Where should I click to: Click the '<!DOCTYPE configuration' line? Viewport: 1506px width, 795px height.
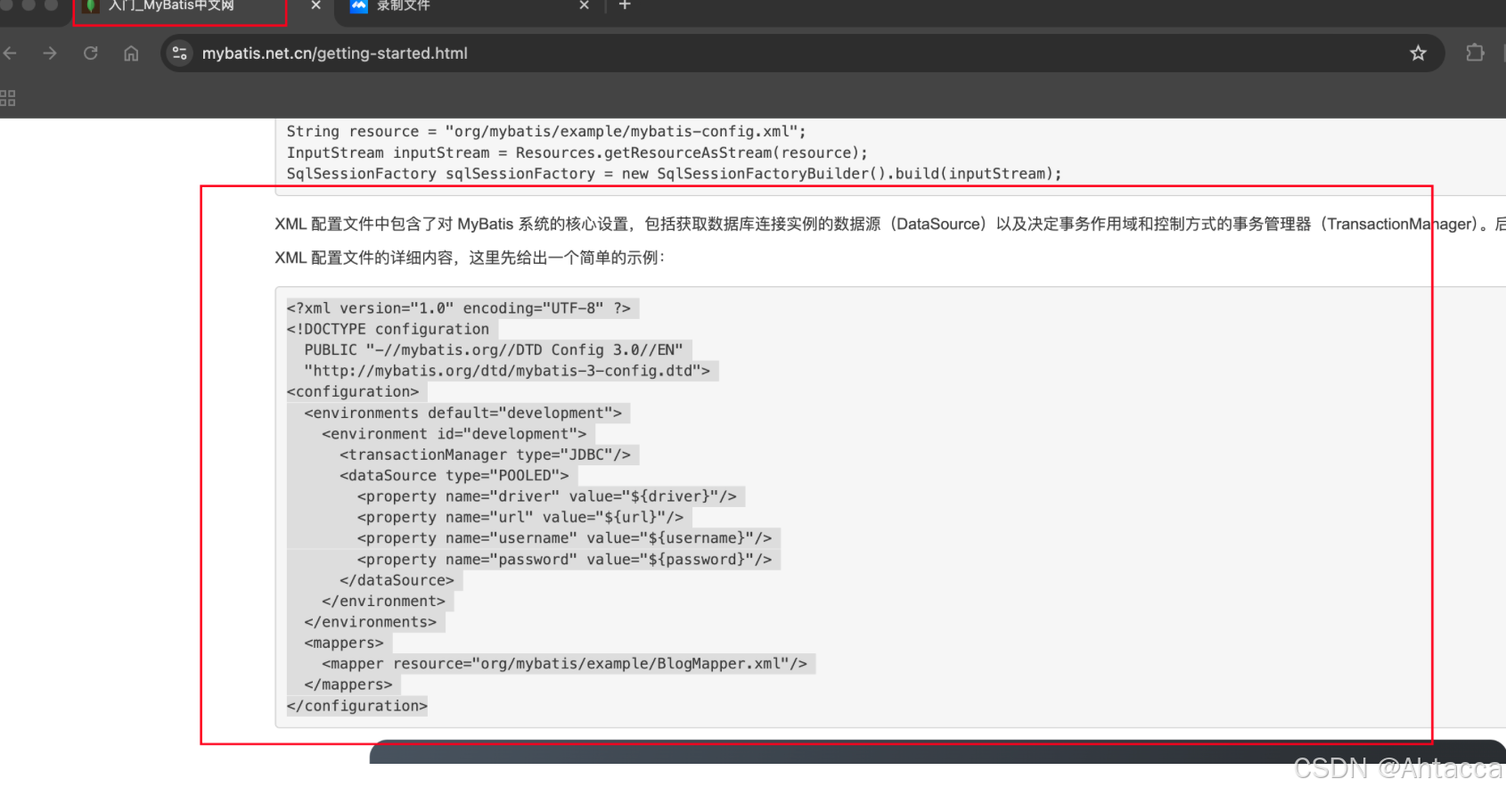tap(388, 329)
